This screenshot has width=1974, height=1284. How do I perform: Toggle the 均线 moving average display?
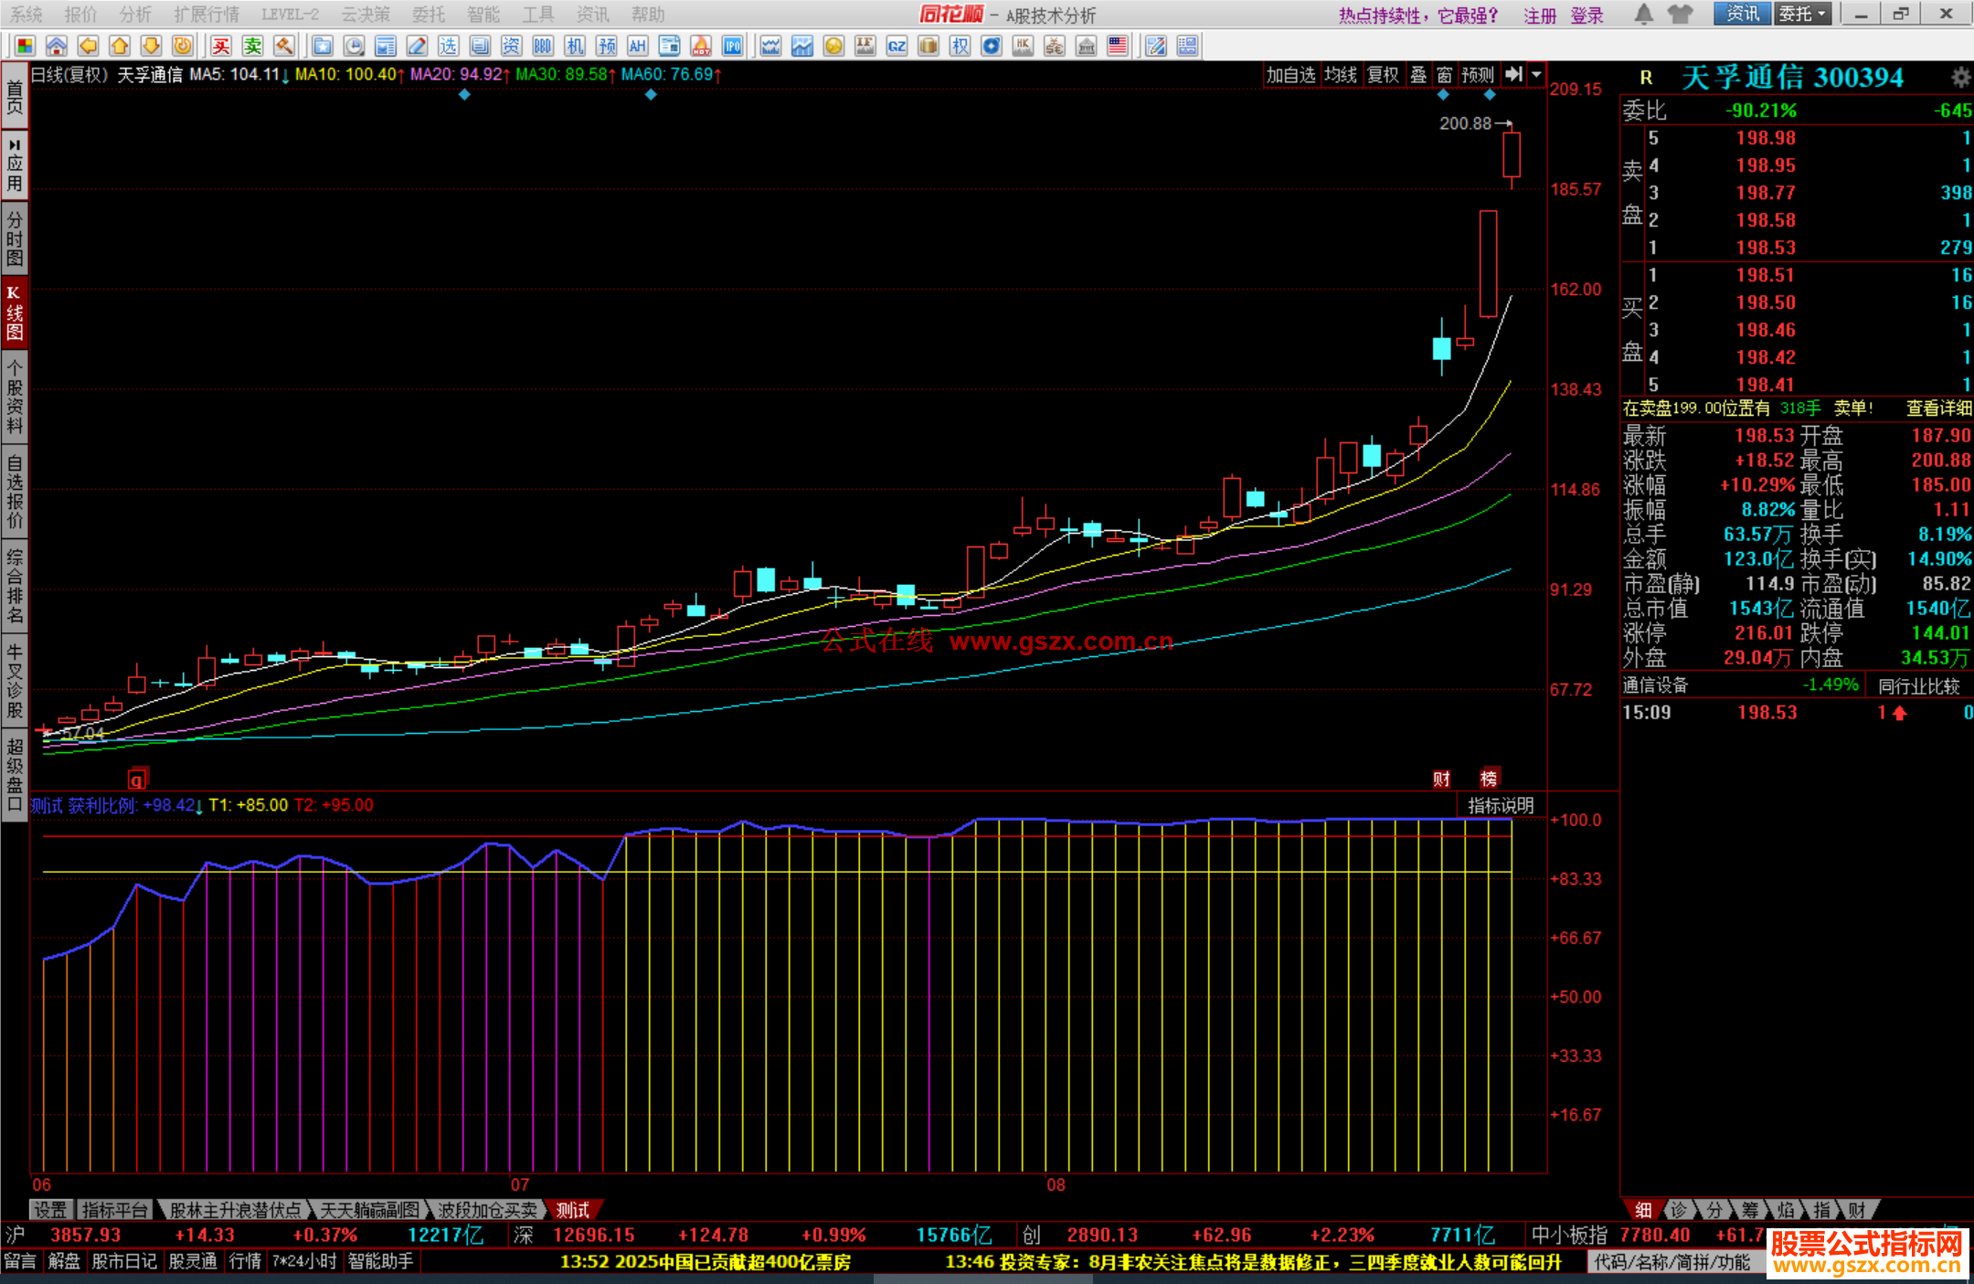[x=1341, y=75]
